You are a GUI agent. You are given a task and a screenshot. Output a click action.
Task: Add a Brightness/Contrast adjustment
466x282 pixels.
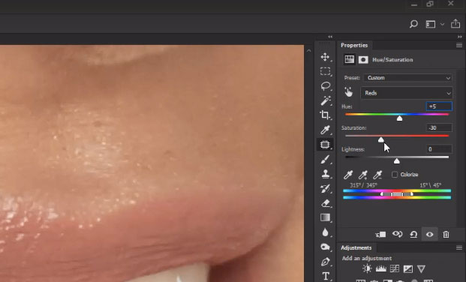367,268
